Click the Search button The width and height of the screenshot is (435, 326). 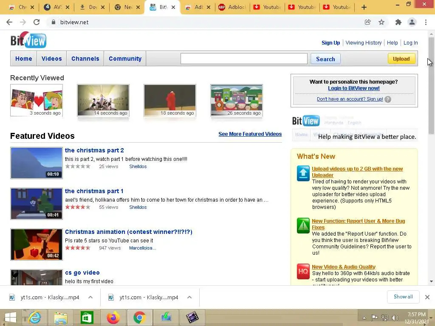(325, 59)
